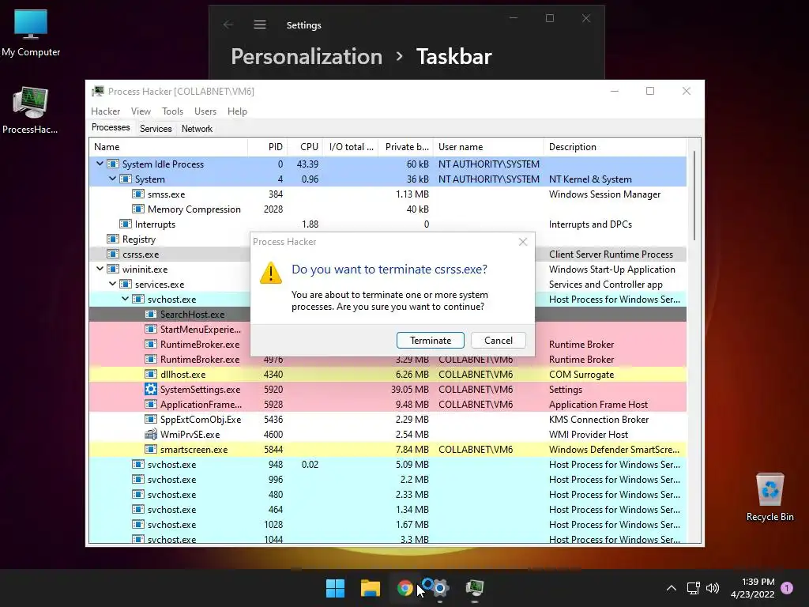
Task: Sort by the Private bytes column header
Action: pos(406,146)
